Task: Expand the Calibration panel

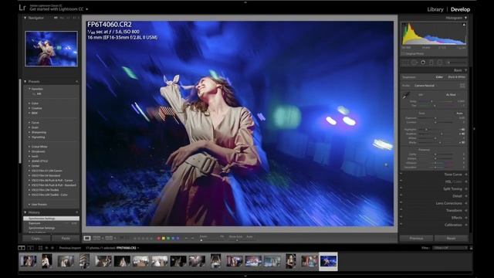Action: click(466, 225)
